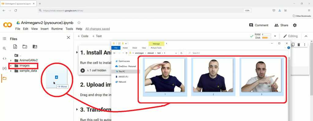The image size is (313, 121).
Task: Close the Files panel
Action: (x=68, y=38)
